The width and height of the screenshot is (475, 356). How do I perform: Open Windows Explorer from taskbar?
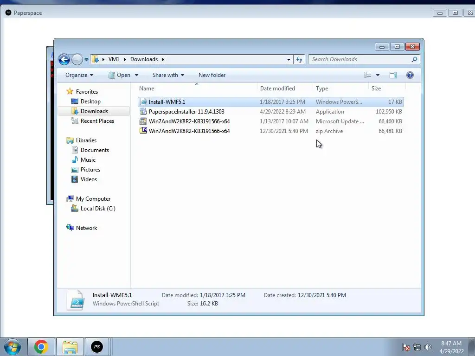pyautogui.click(x=70, y=347)
